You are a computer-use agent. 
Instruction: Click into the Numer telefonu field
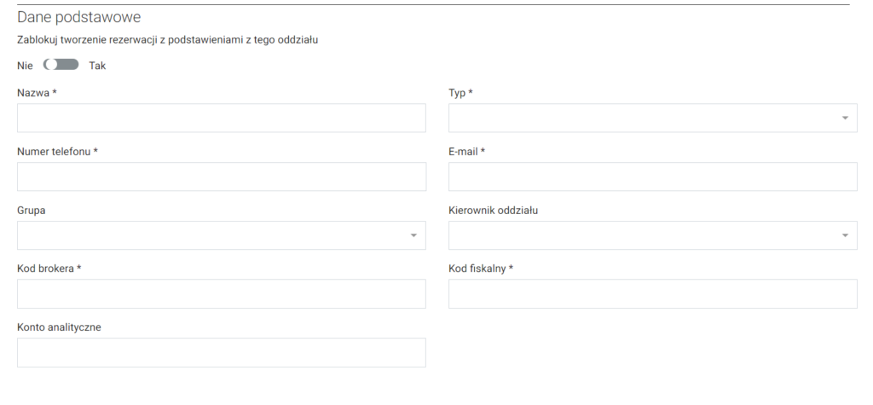(221, 176)
